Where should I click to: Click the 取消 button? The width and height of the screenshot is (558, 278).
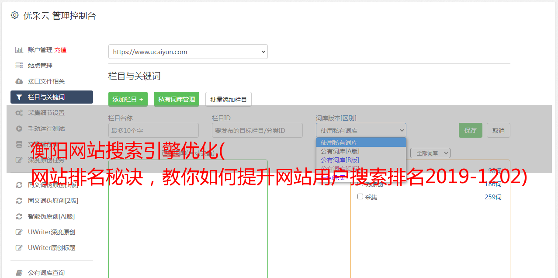(499, 130)
